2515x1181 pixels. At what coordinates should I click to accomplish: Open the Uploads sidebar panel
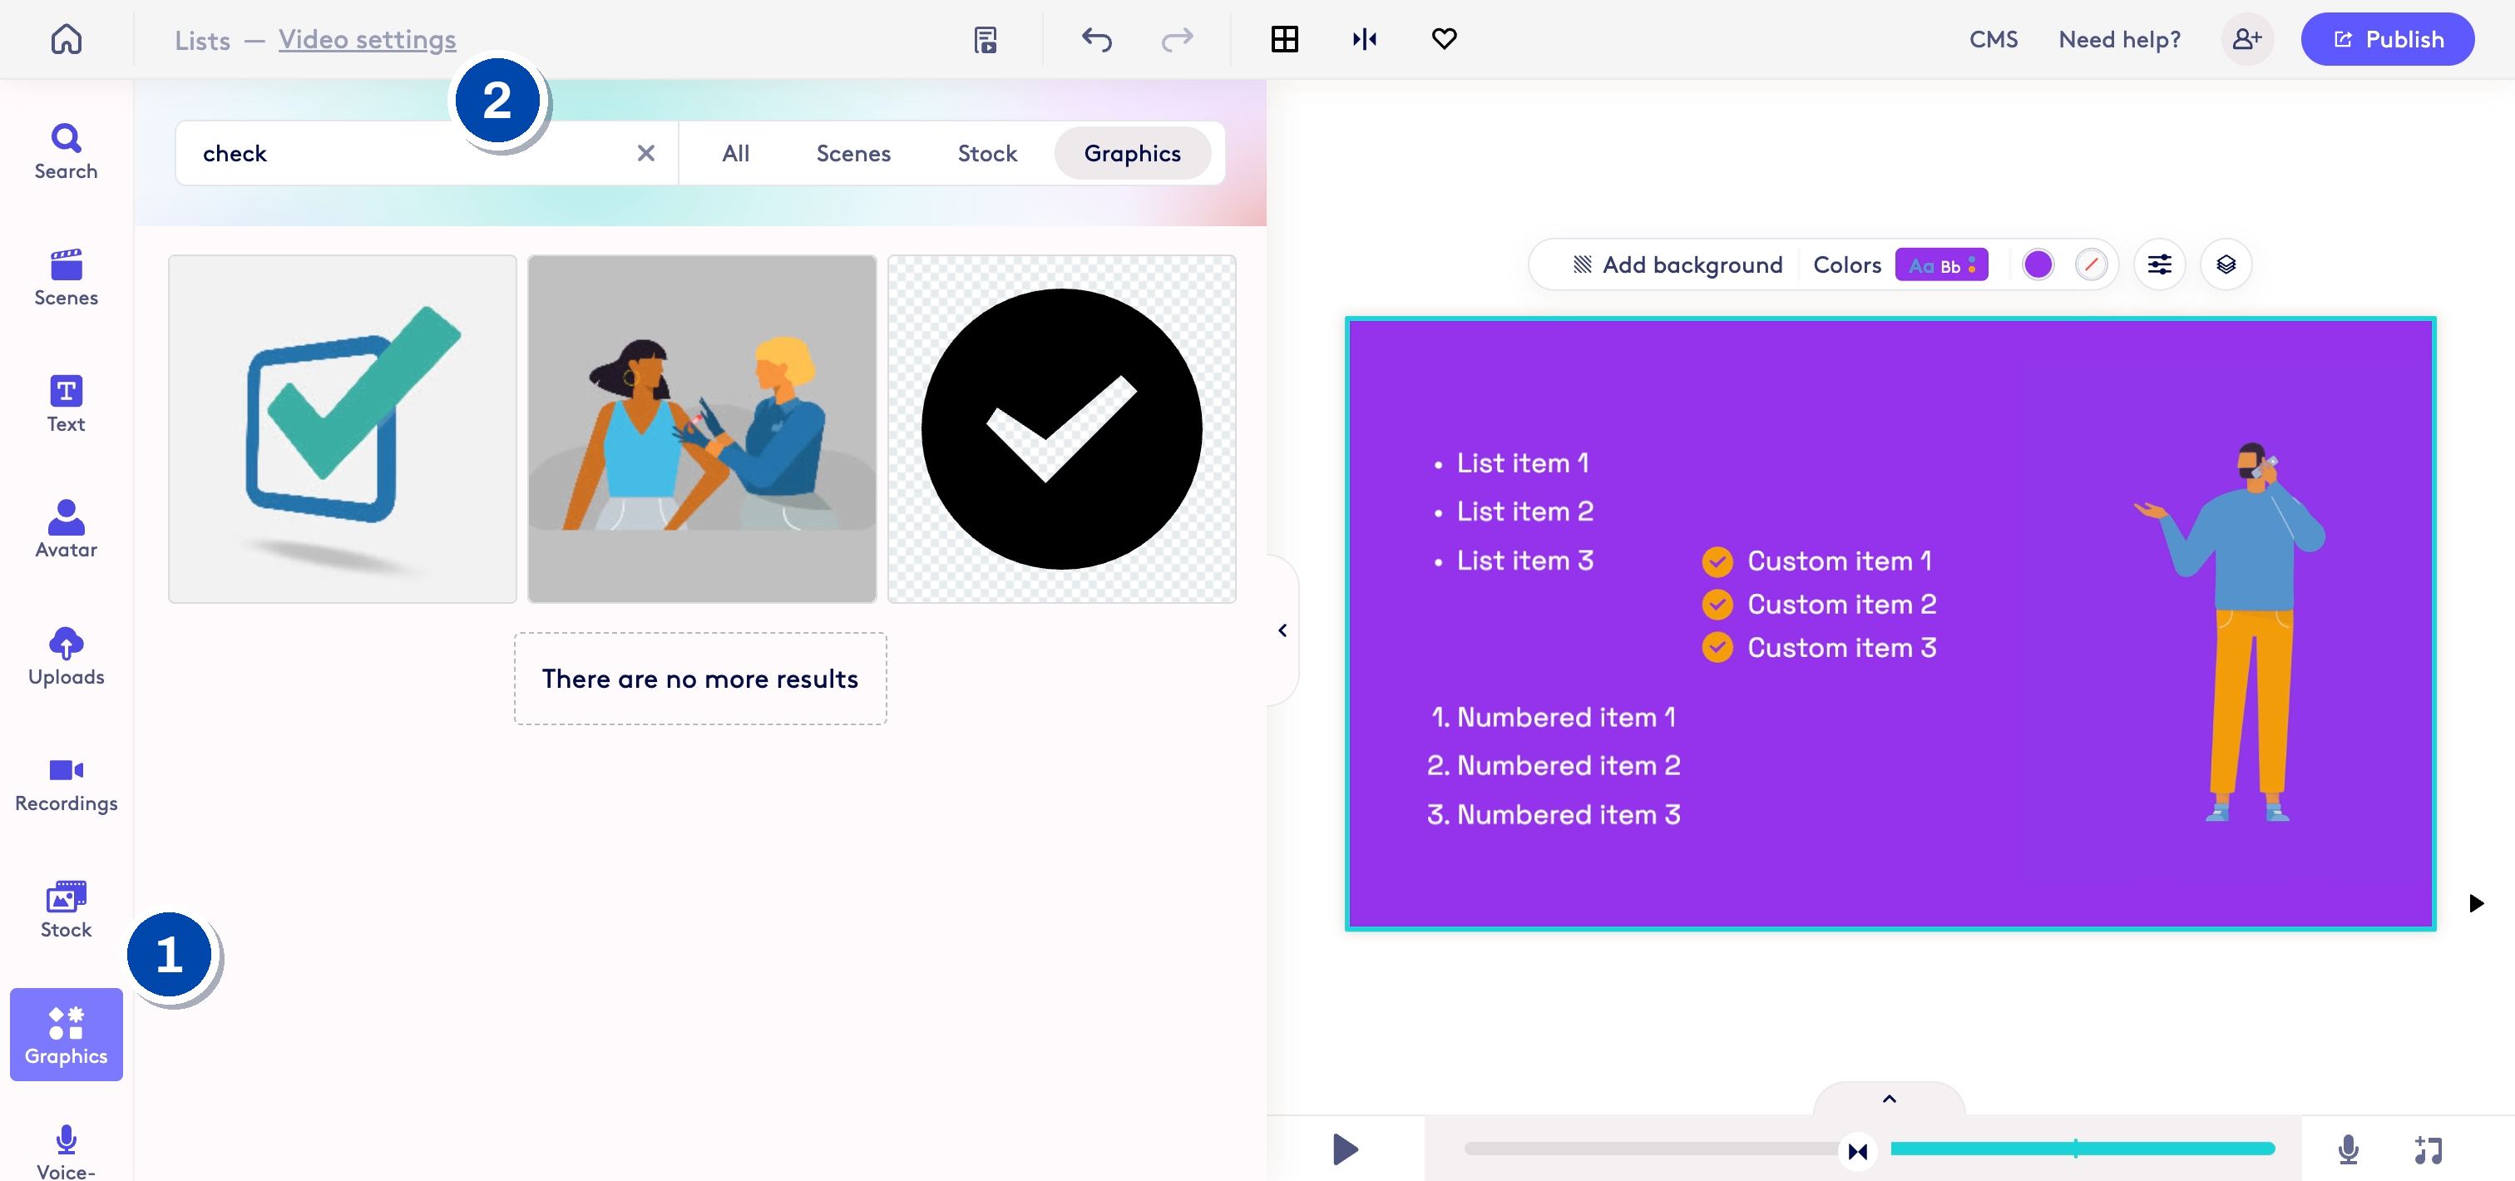click(66, 657)
